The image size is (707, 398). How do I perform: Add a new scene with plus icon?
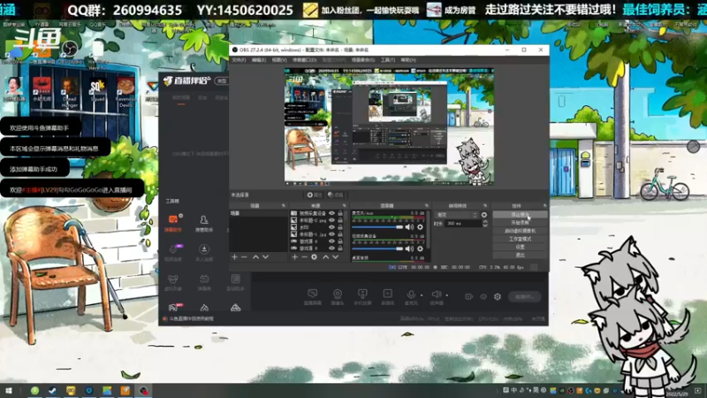pyautogui.click(x=234, y=256)
